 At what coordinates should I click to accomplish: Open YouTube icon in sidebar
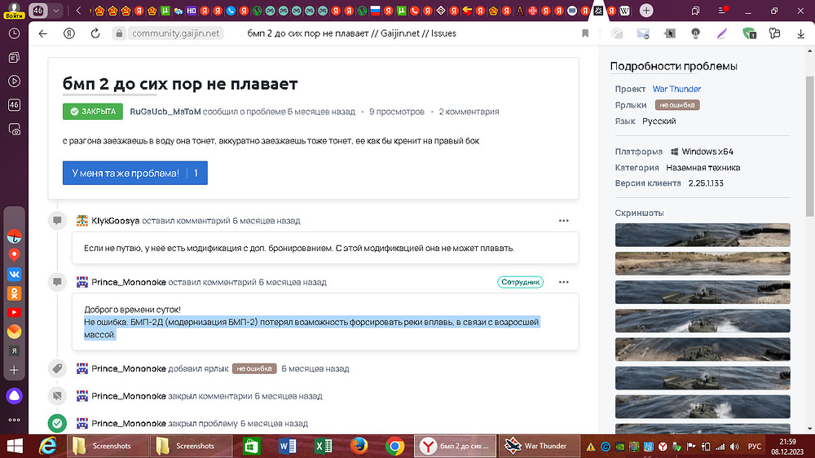(14, 312)
